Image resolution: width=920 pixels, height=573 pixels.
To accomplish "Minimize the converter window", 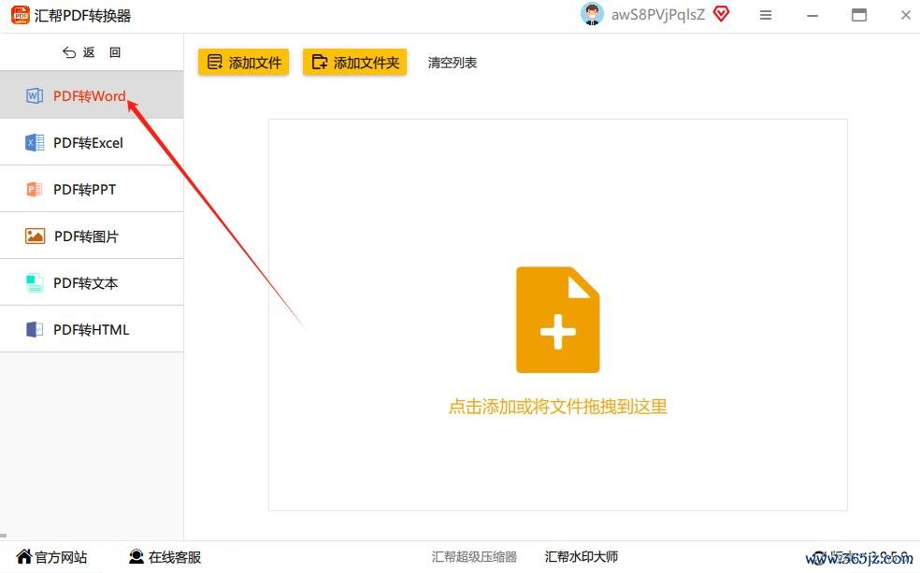I will [812, 16].
